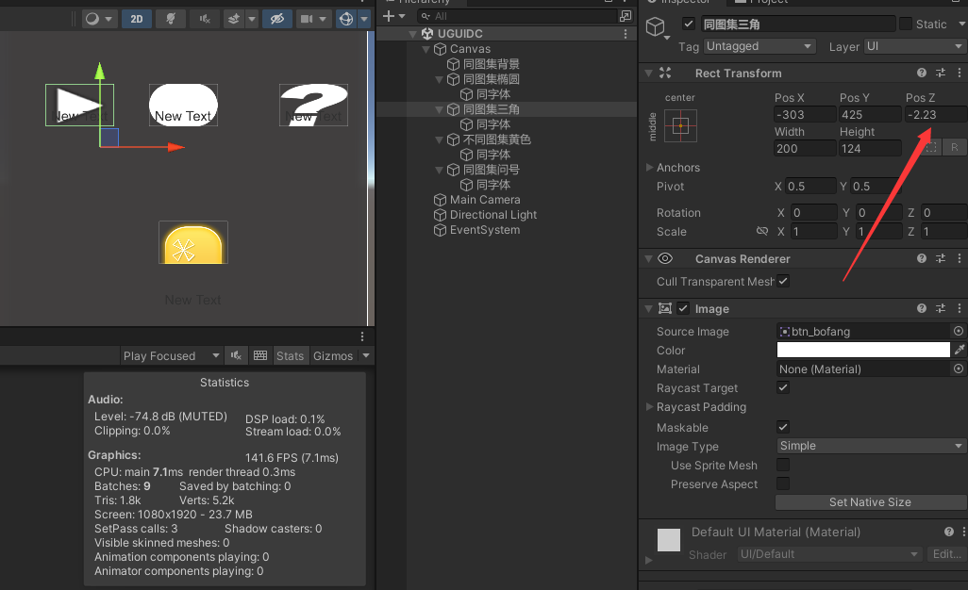Screen dimensions: 968x590
Task: Toggle 2D scene view mode
Action: [x=137, y=19]
